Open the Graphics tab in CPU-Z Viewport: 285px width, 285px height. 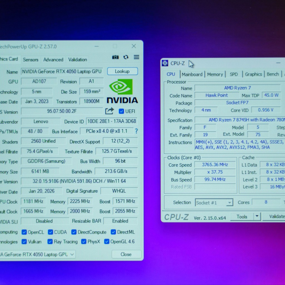pos(253,74)
